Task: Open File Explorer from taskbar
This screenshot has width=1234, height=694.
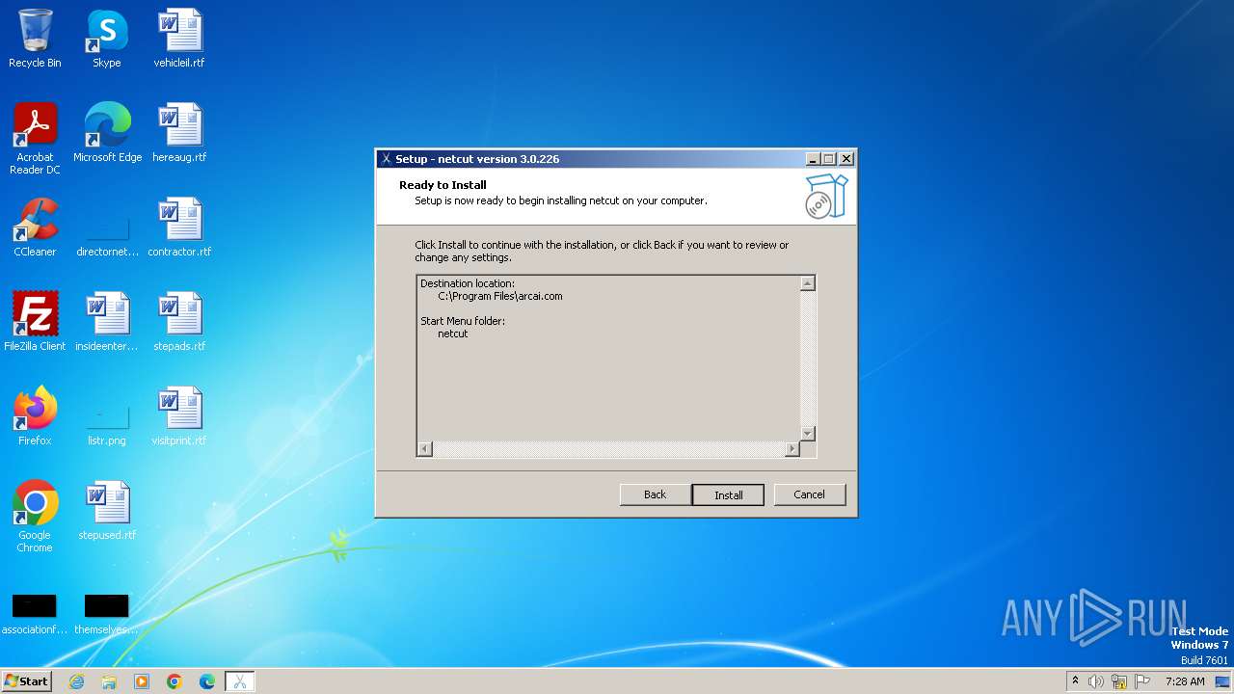Action: (109, 681)
